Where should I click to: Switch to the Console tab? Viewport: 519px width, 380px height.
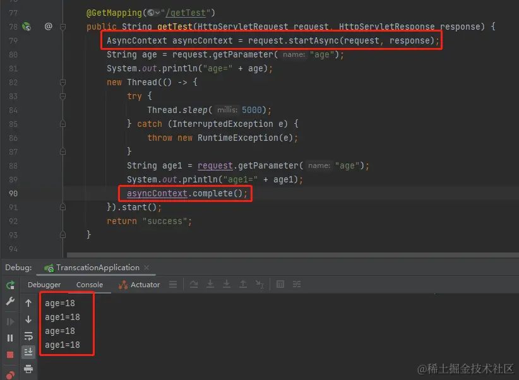(90, 285)
